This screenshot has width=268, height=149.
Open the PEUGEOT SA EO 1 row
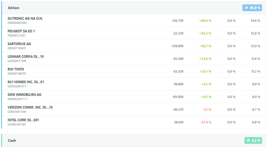click(x=21, y=31)
